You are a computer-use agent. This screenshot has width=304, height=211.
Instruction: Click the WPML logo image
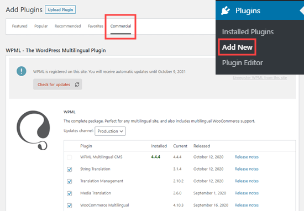pos(33,130)
